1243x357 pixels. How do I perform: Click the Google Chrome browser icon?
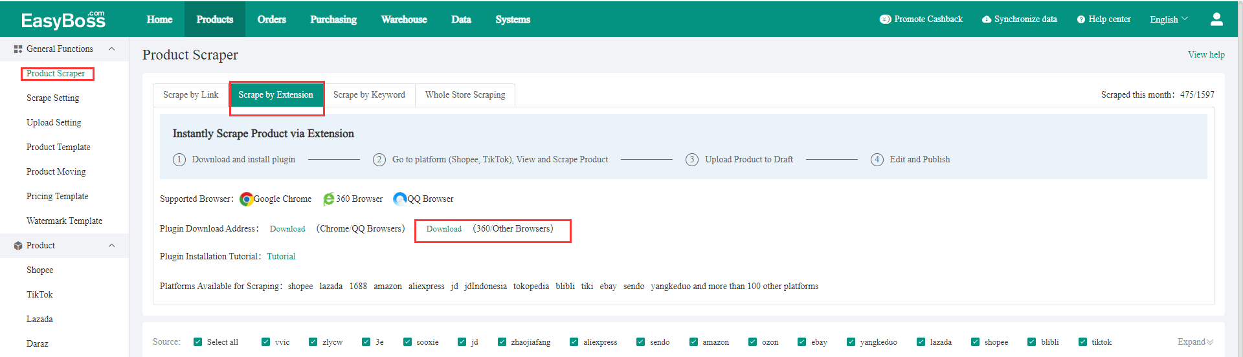tap(247, 199)
